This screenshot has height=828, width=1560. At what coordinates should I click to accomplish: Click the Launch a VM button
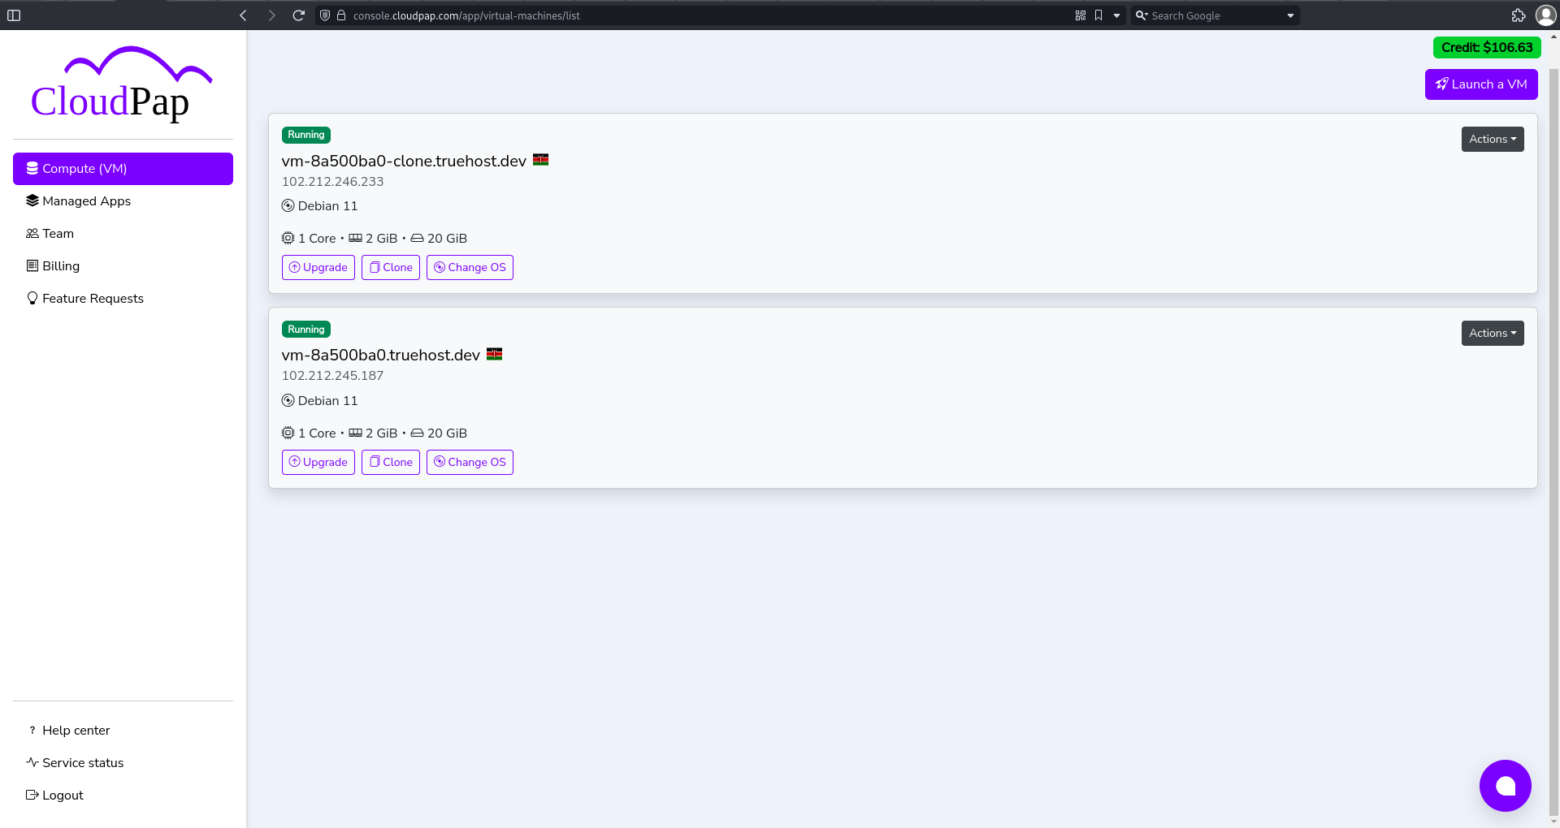click(x=1480, y=84)
